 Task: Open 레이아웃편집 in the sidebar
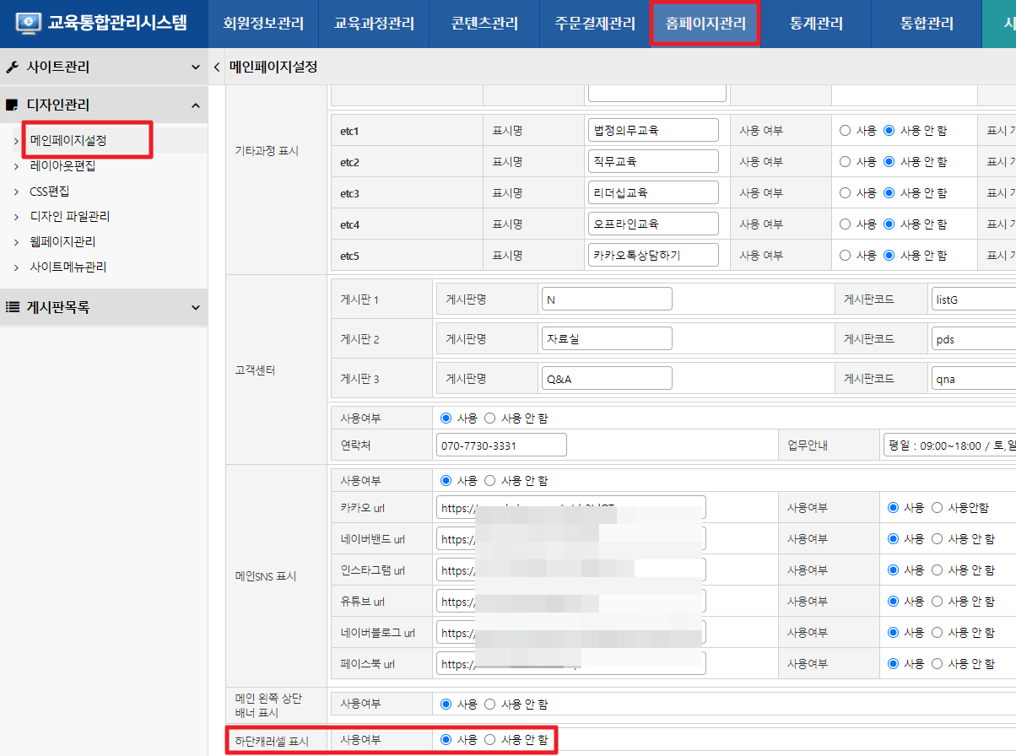(62, 166)
